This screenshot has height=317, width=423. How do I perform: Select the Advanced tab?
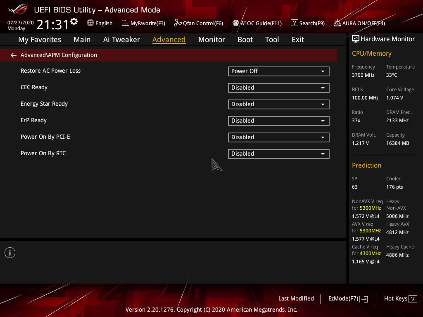[169, 40]
